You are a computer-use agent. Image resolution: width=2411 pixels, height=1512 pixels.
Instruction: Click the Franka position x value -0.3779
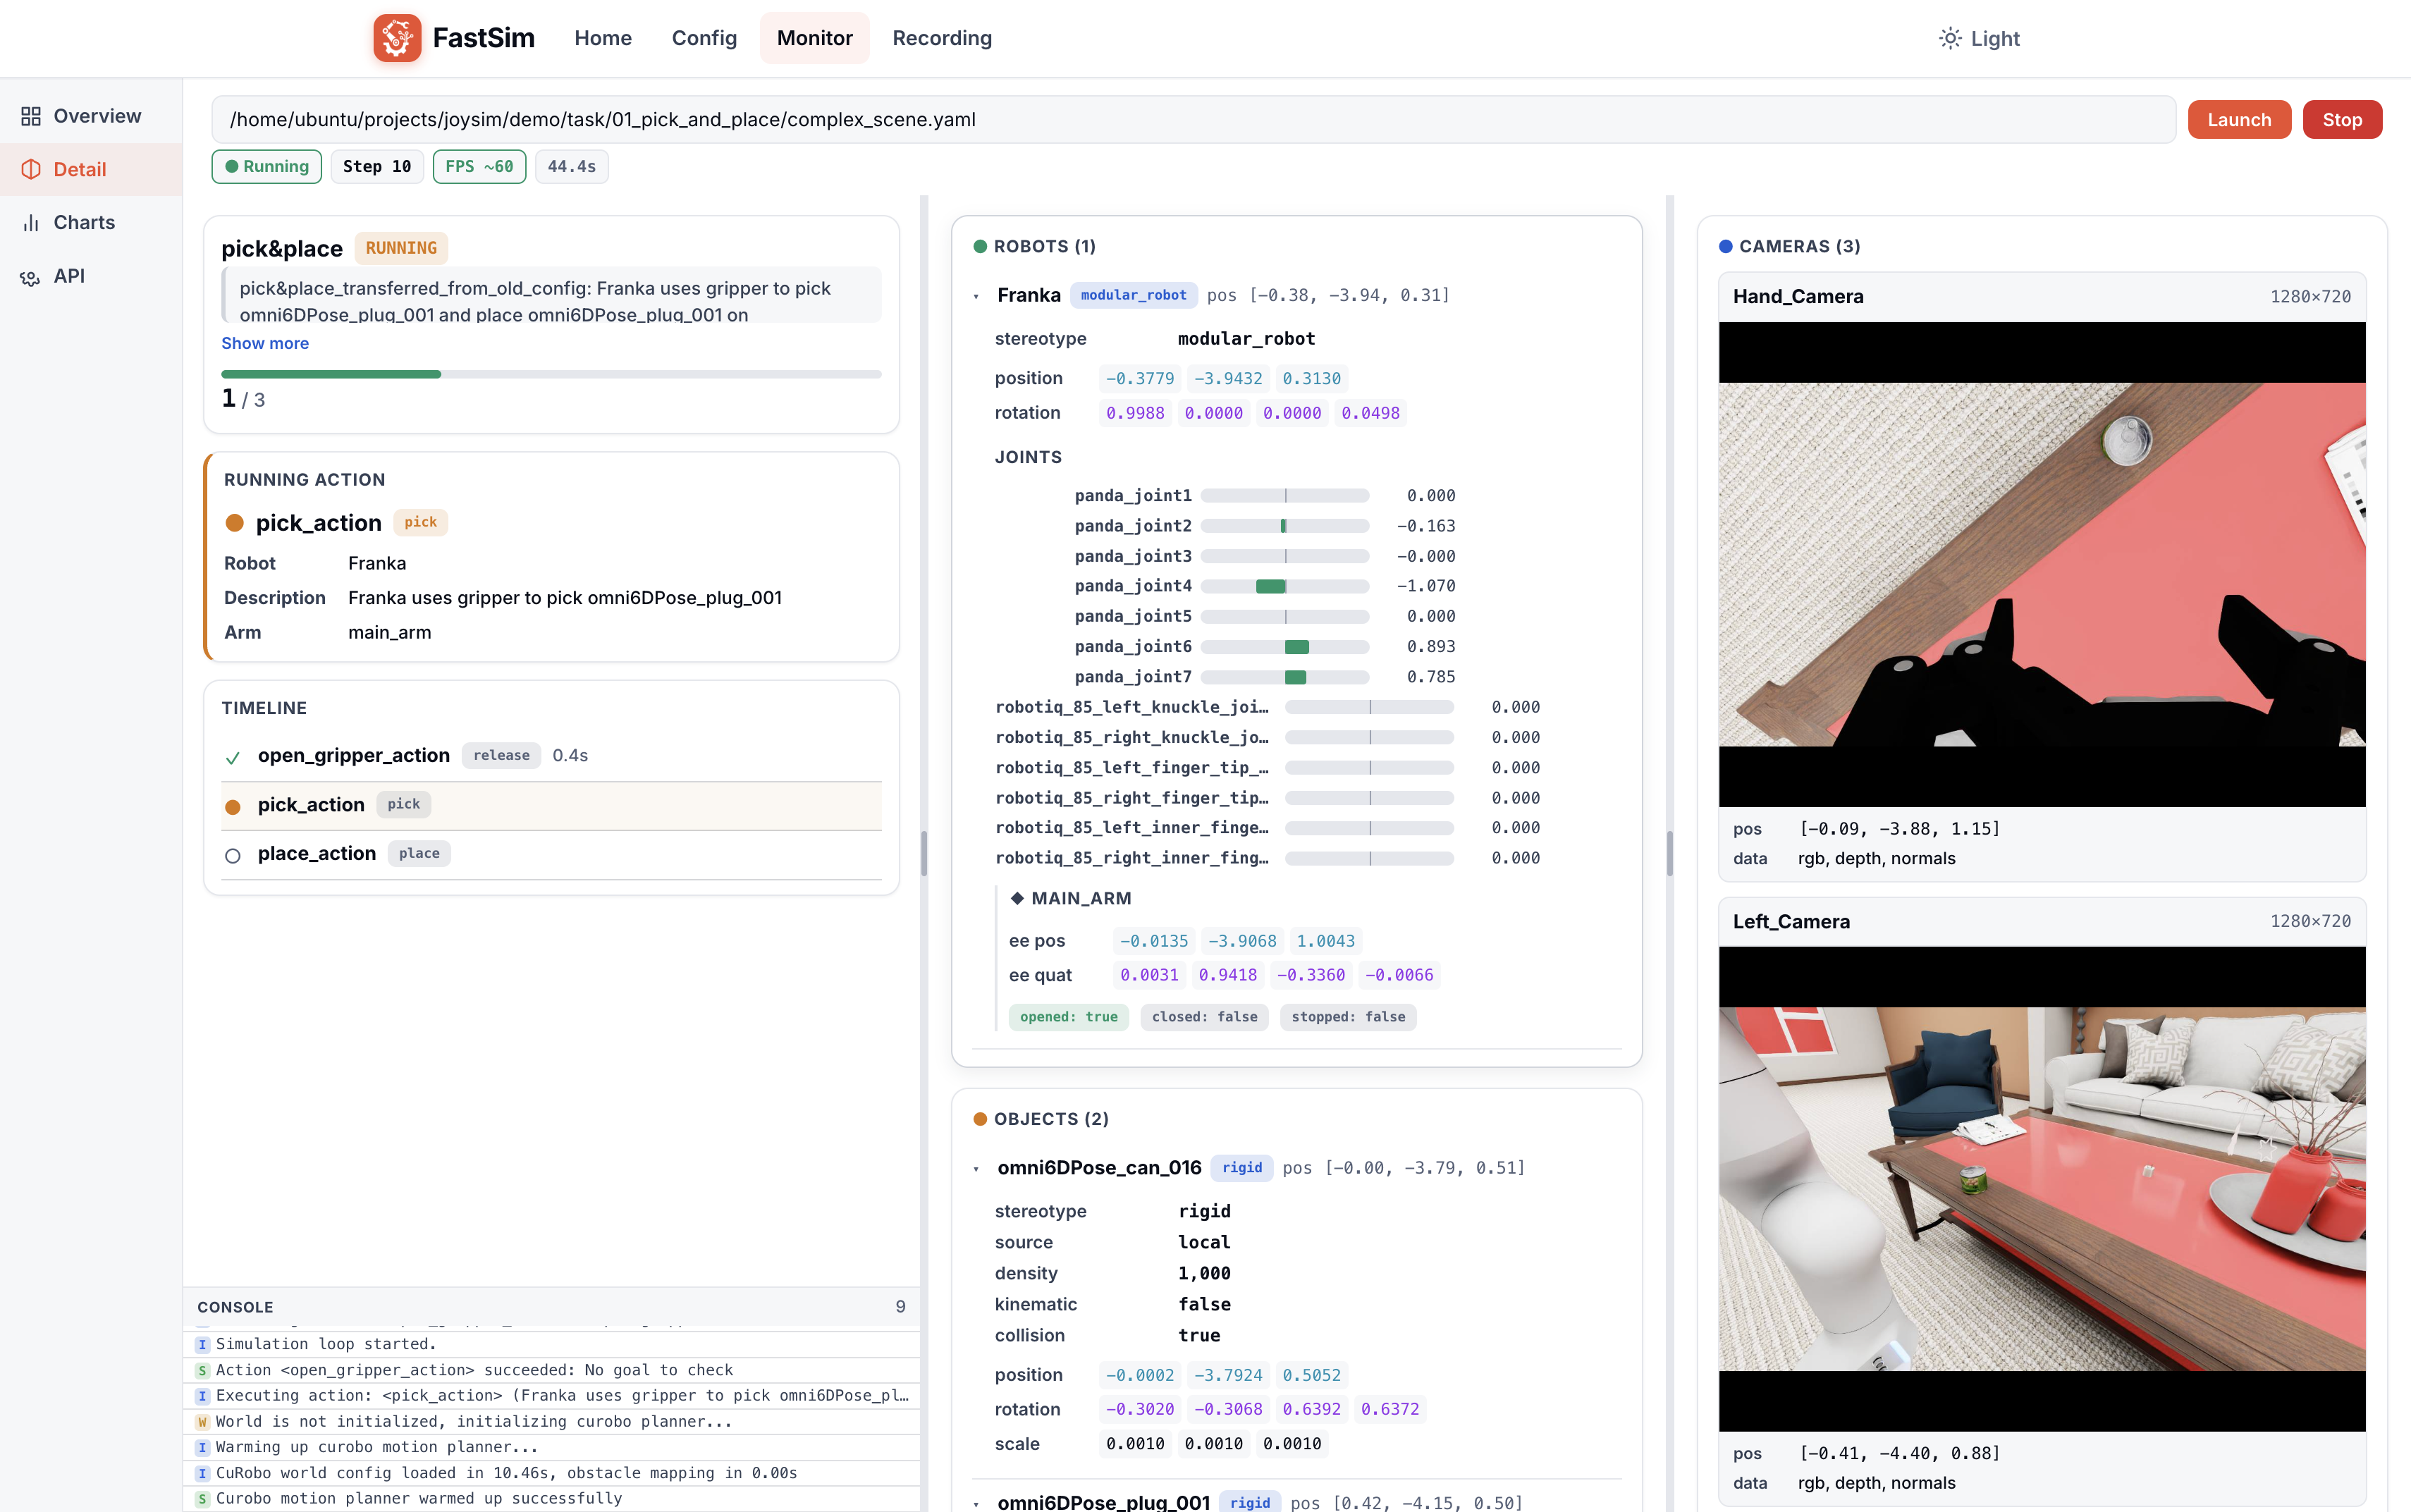(x=1140, y=378)
